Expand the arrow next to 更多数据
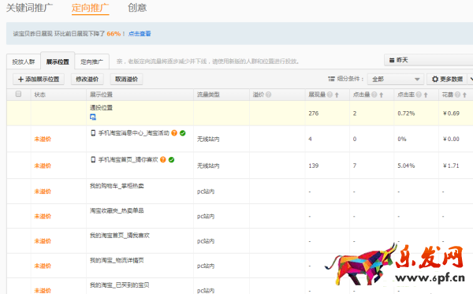Screen dimensions: 473x294 coord(471,80)
